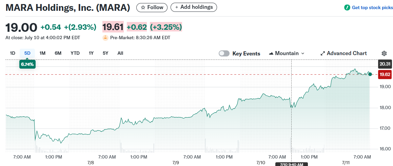
Task: Click the 20.31 price axis label
Action: (x=385, y=64)
